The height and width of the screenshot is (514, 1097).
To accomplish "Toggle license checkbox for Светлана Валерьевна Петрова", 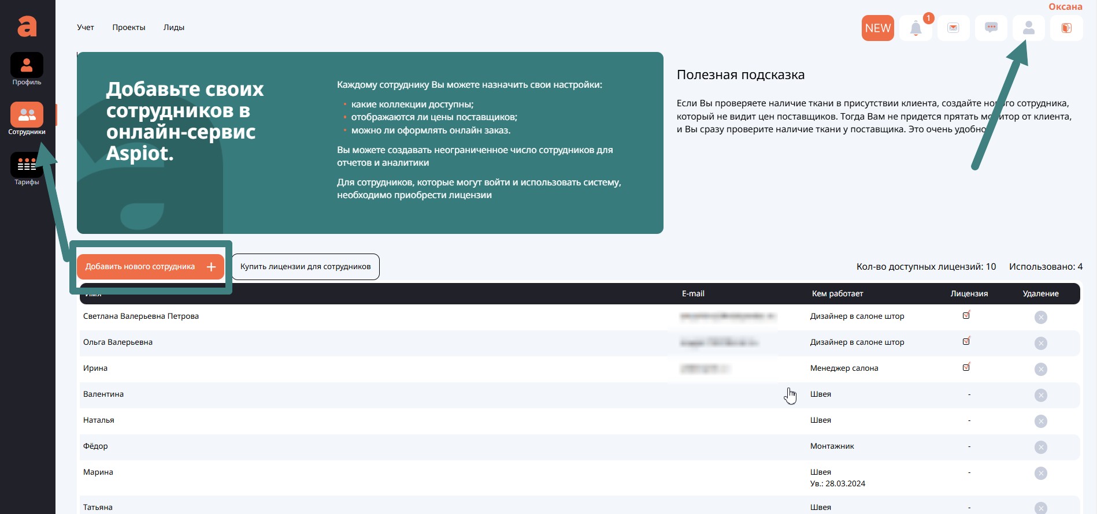I will point(966,315).
